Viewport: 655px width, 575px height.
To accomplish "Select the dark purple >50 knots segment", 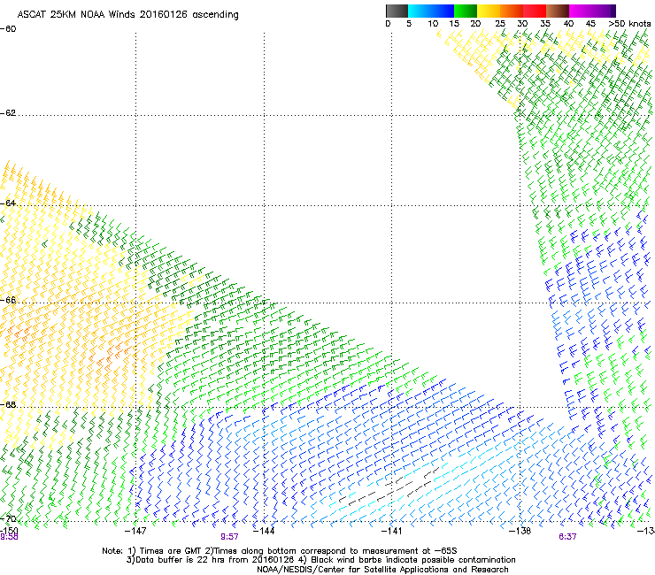I will 613,11.
